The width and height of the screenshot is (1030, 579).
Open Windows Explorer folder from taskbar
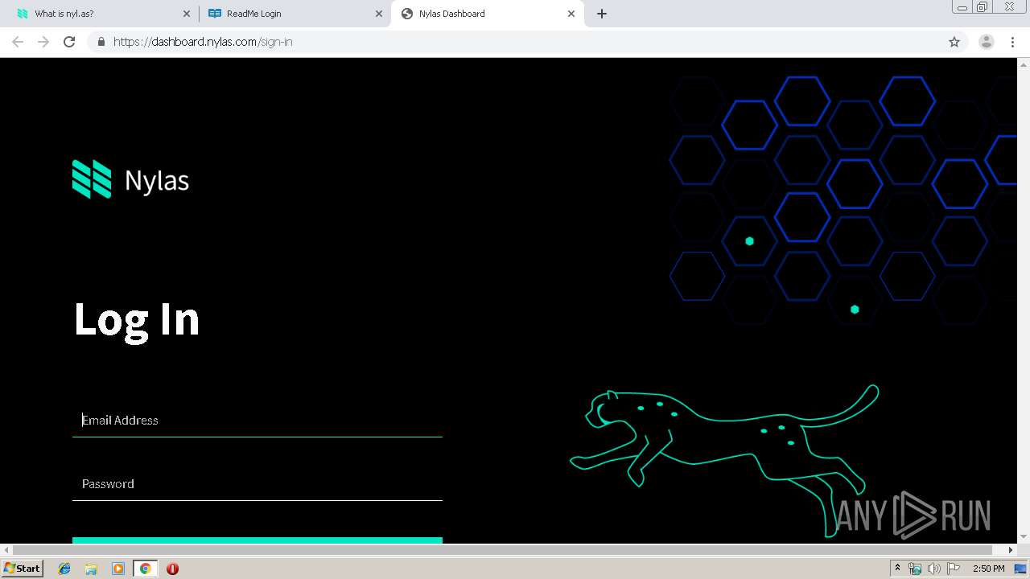tap(91, 569)
